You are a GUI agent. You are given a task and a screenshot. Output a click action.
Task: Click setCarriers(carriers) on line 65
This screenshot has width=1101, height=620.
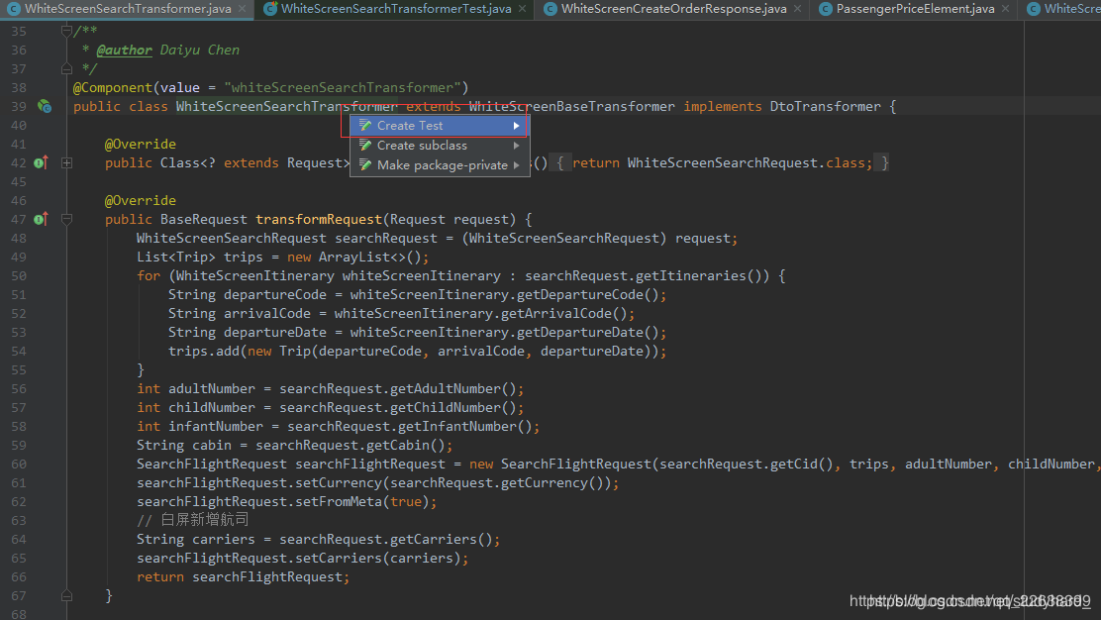tap(377, 559)
